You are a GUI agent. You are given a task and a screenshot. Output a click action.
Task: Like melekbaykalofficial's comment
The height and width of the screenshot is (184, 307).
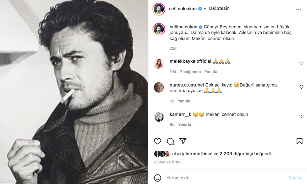pos(301,63)
